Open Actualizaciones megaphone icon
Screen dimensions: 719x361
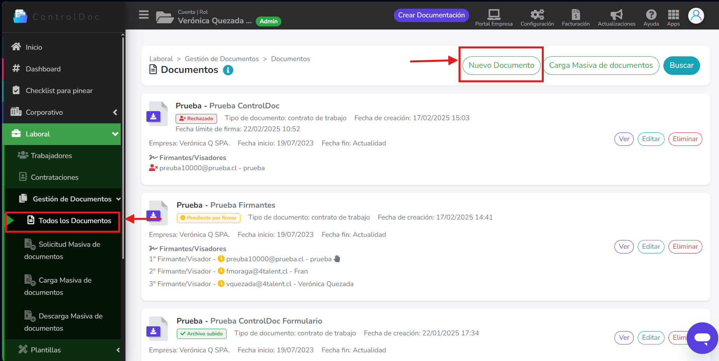[x=616, y=15]
